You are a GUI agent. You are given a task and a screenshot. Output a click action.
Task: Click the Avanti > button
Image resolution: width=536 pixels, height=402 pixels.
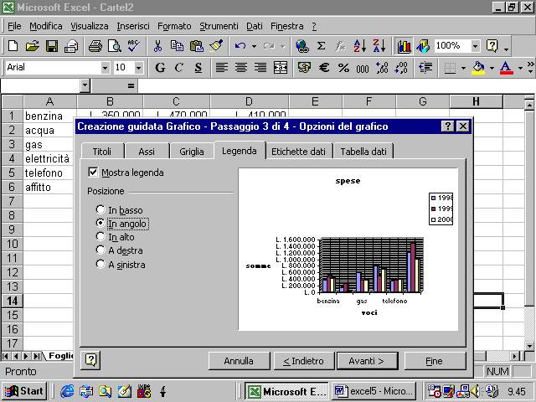pos(367,361)
